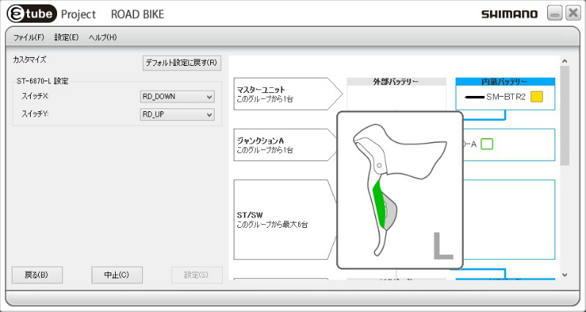Minimize the E-tube Project window
Screen dimensions: 586x312
pyautogui.click(x=555, y=13)
